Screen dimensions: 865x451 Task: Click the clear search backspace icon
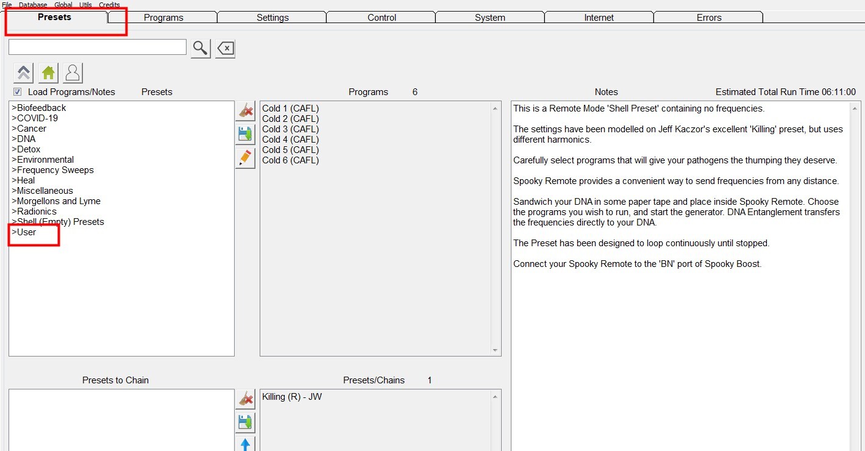tap(226, 48)
